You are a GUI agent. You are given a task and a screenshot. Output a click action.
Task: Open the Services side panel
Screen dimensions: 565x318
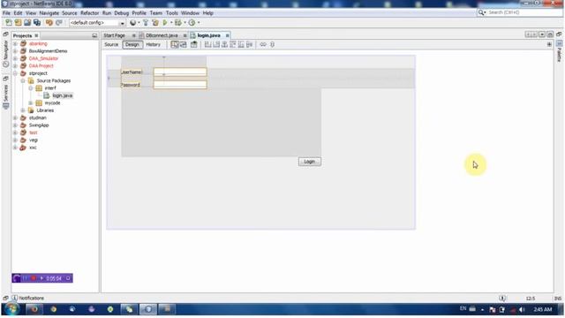pyautogui.click(x=6, y=96)
